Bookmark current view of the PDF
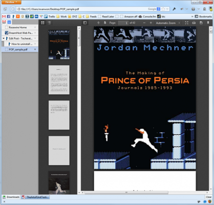This screenshot has width=214, height=205. [x=208, y=23]
